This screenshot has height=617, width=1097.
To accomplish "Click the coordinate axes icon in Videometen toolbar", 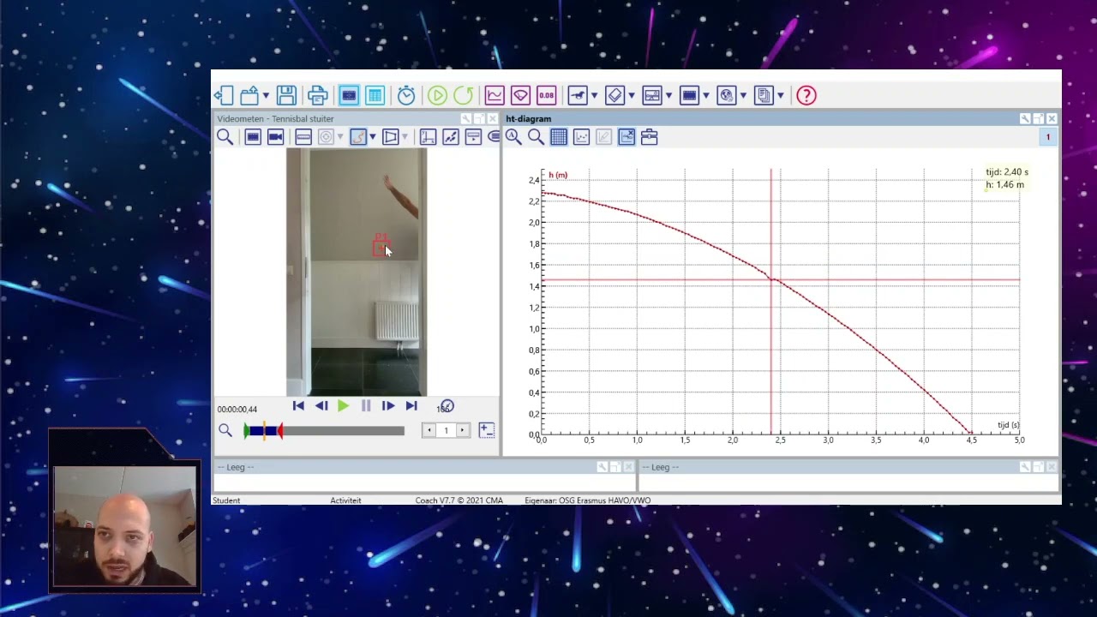I will (x=428, y=137).
